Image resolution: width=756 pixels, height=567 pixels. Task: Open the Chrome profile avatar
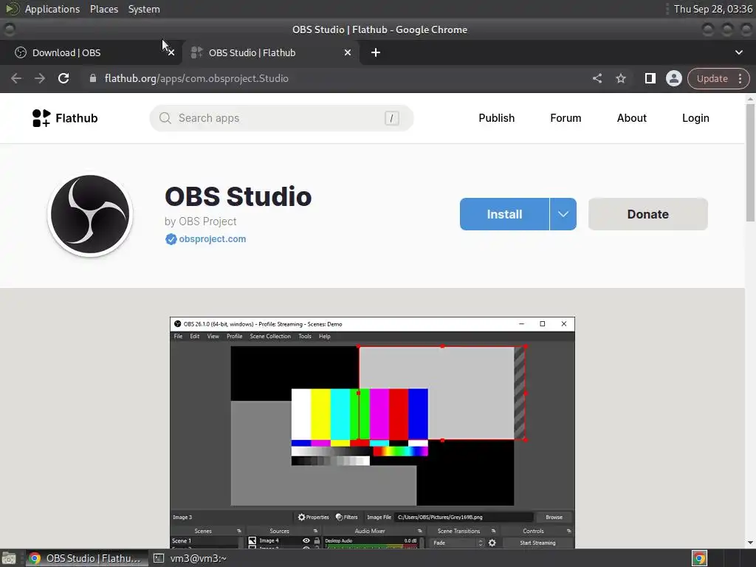click(673, 78)
